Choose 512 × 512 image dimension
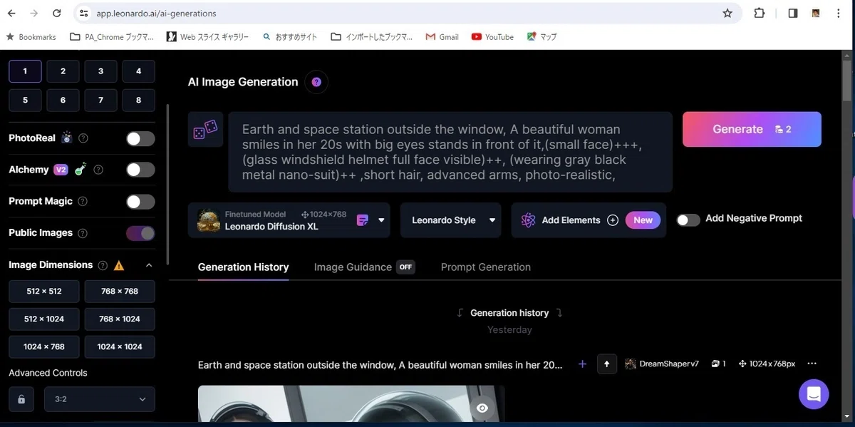This screenshot has width=855, height=427. [x=43, y=292]
